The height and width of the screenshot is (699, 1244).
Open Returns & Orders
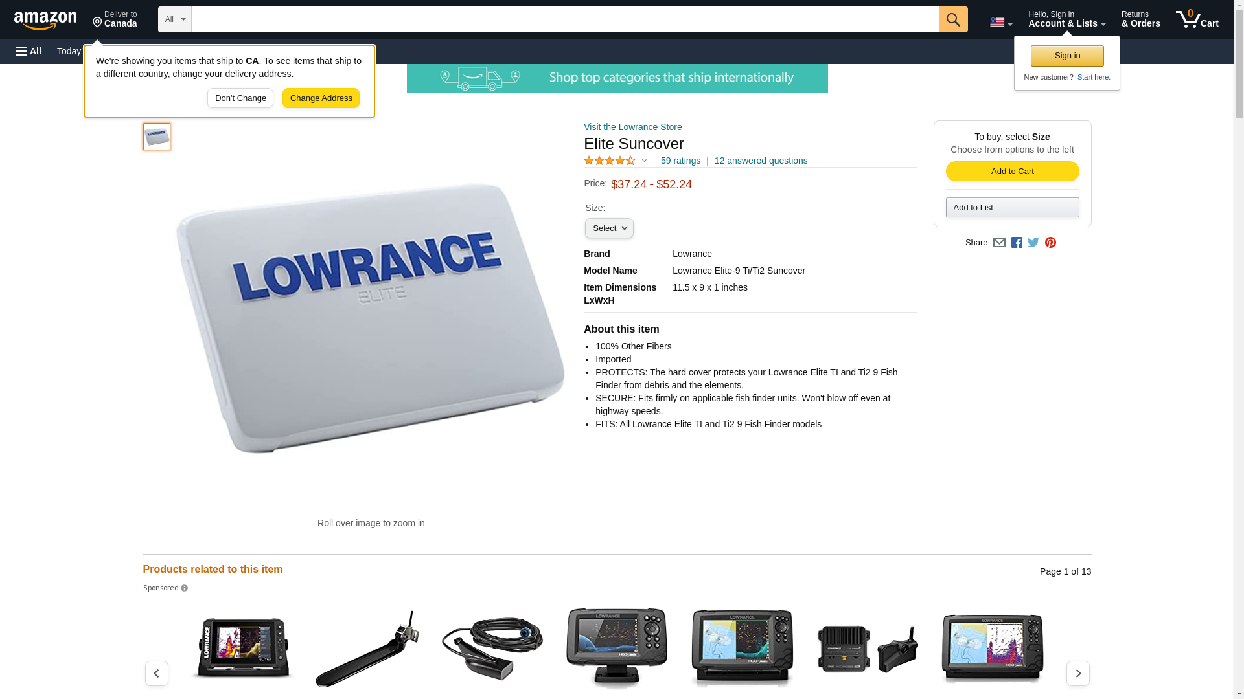click(x=1141, y=19)
